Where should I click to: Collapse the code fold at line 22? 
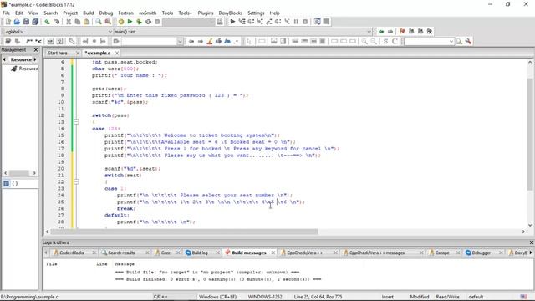point(76,182)
